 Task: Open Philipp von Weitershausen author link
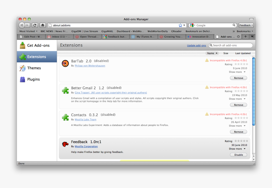point(90,66)
